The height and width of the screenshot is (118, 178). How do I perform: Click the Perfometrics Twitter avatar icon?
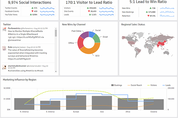pos(4,29)
